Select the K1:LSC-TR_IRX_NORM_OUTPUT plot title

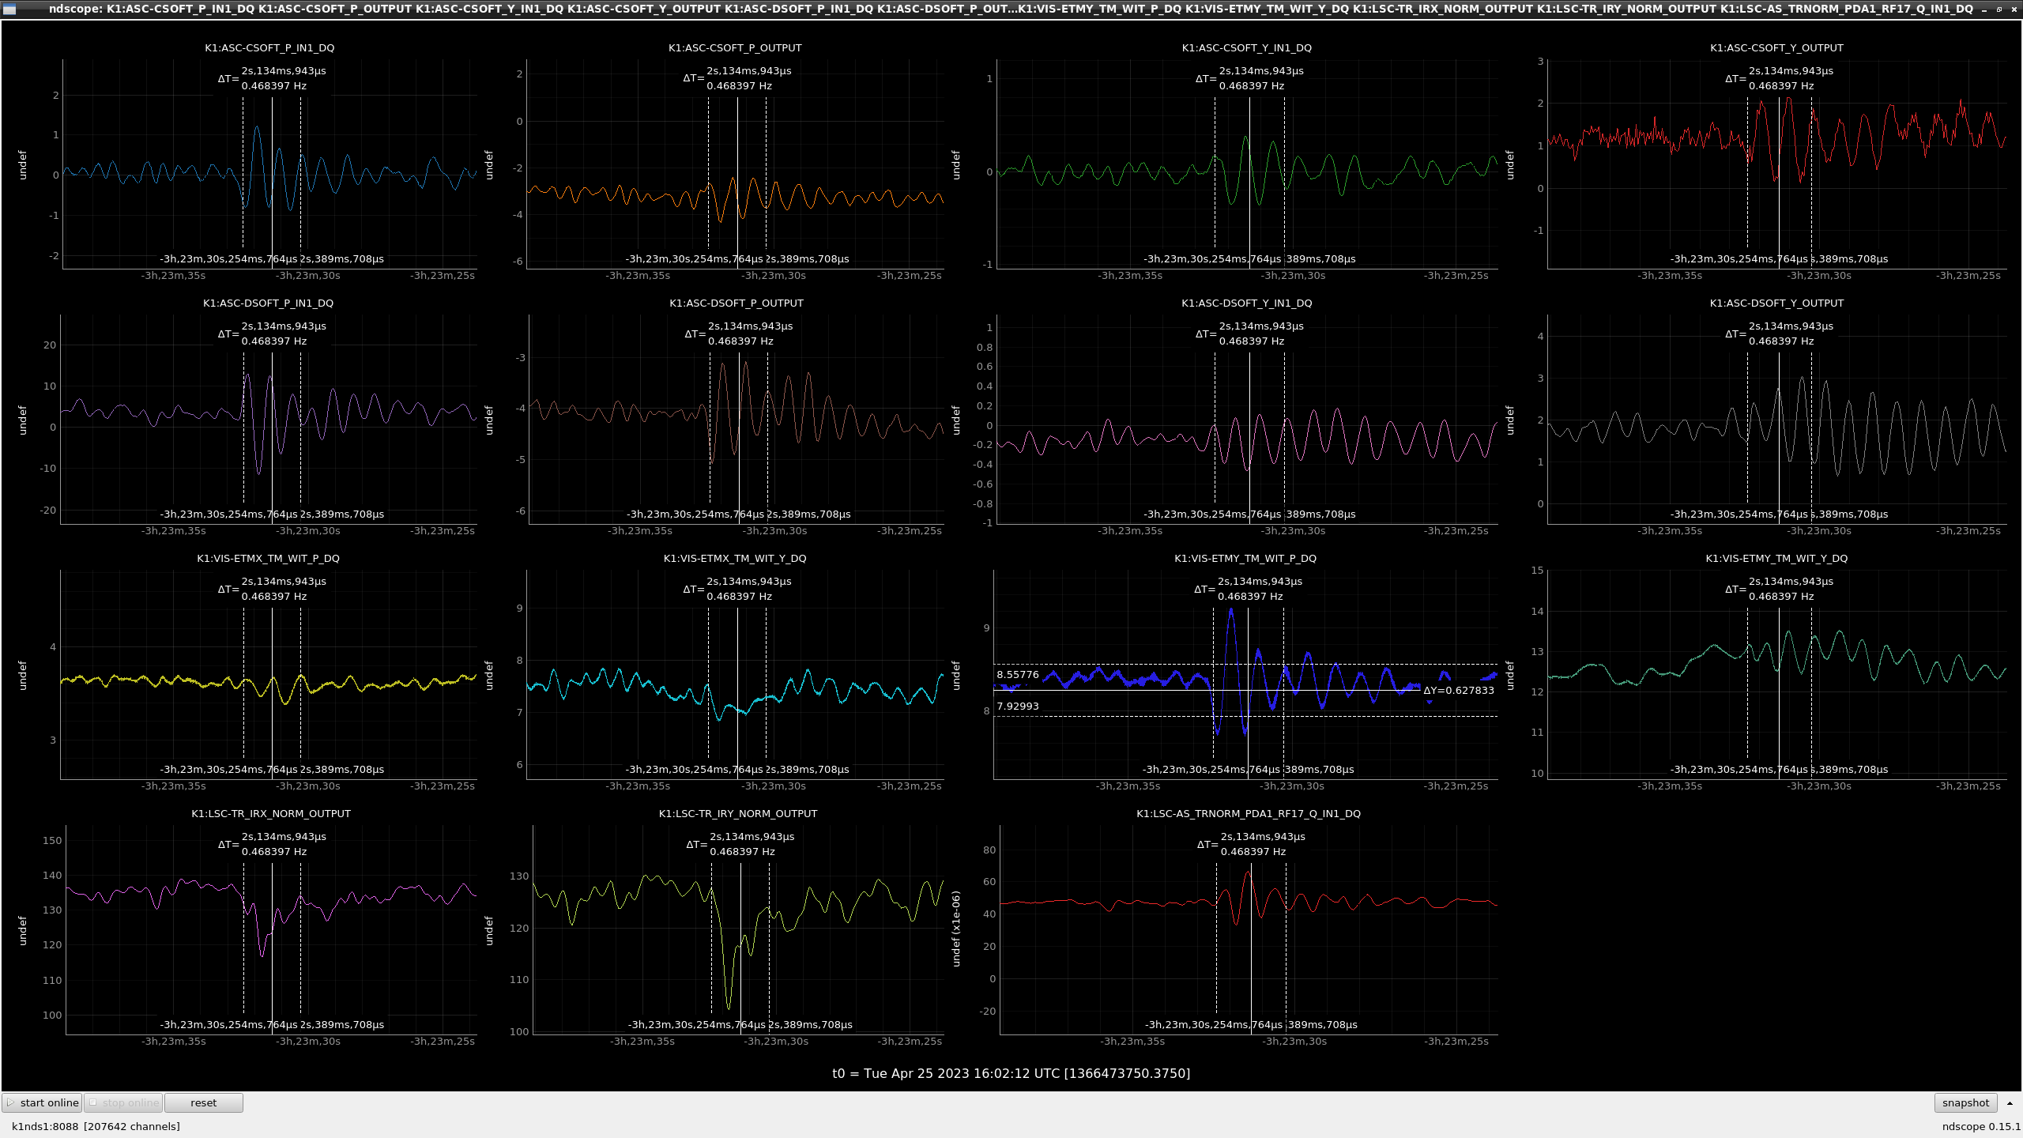[271, 813]
